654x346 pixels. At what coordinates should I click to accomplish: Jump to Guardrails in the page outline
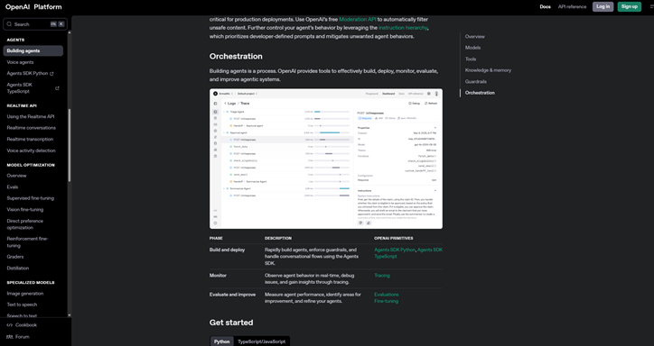(x=475, y=81)
